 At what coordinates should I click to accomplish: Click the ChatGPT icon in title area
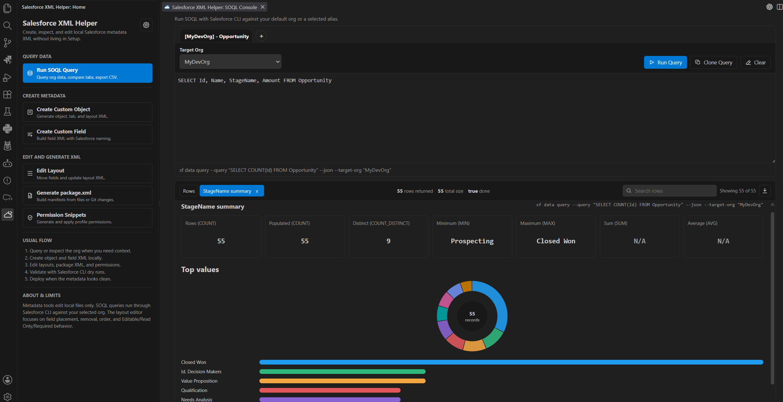pyautogui.click(x=770, y=7)
